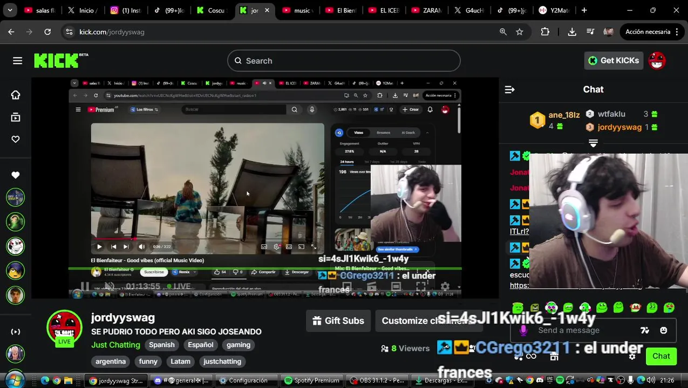Open a new browser tab

(584, 10)
